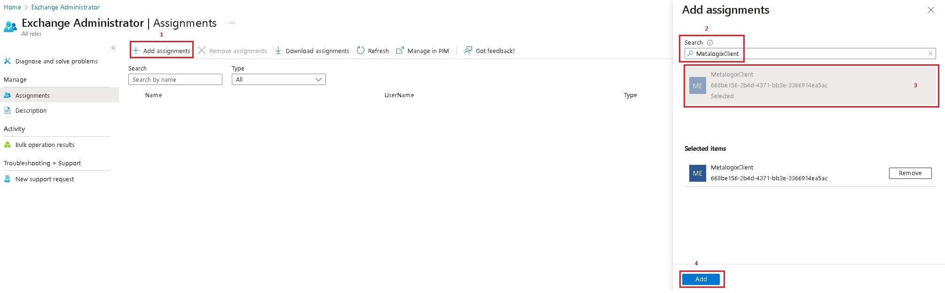Image resolution: width=945 pixels, height=293 pixels.
Task: Click Download assignments text
Action: pyautogui.click(x=317, y=51)
